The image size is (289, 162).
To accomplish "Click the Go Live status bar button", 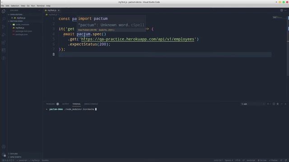I will point(262,160).
